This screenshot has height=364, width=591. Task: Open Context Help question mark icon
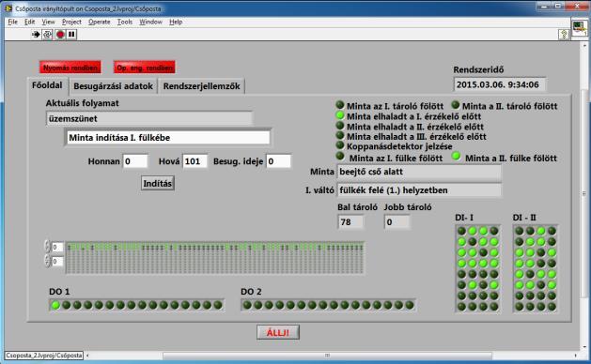pyautogui.click(x=564, y=35)
